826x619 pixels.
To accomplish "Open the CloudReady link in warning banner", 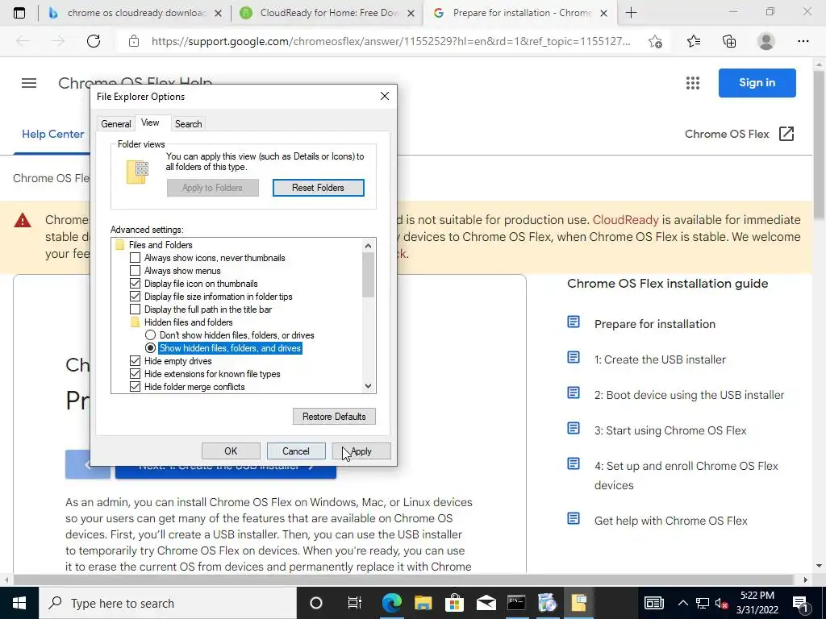I will coord(625,219).
